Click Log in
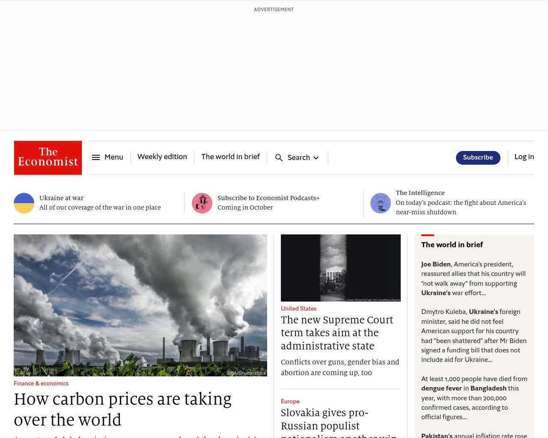548x438 pixels. point(524,157)
